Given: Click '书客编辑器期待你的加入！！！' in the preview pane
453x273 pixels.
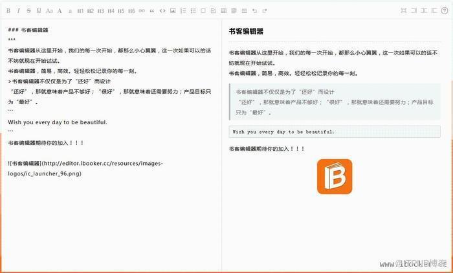Looking at the screenshot, I should pyautogui.click(x=267, y=149).
